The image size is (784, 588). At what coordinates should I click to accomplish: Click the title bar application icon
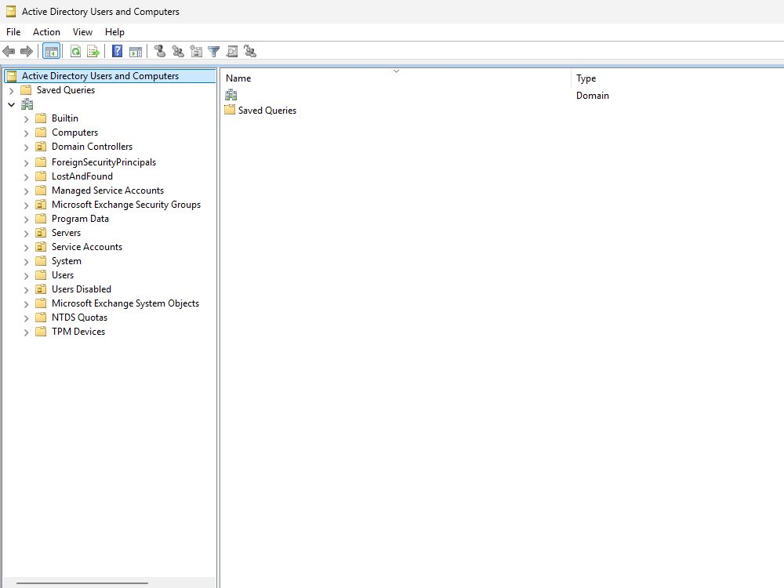[11, 12]
